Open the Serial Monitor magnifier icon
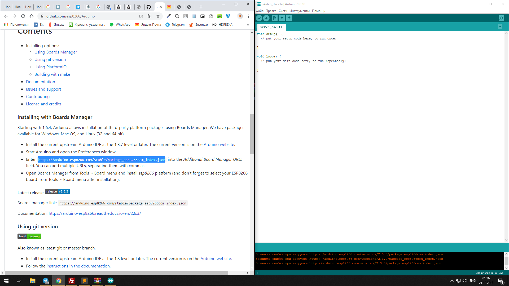509x286 pixels. coord(501,18)
